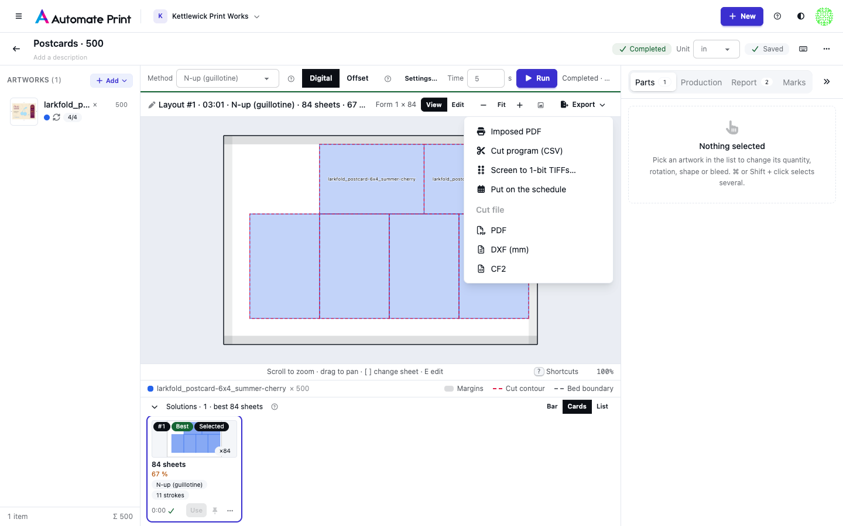
Task: Open the Method N-up (guillotine) dropdown
Action: (x=228, y=78)
